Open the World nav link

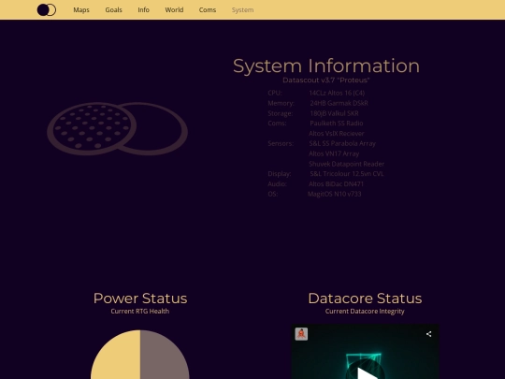pos(174,10)
